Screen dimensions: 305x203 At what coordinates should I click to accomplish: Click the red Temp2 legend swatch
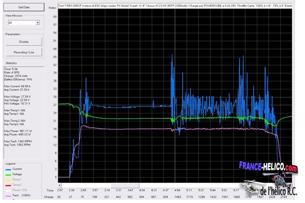8,185
